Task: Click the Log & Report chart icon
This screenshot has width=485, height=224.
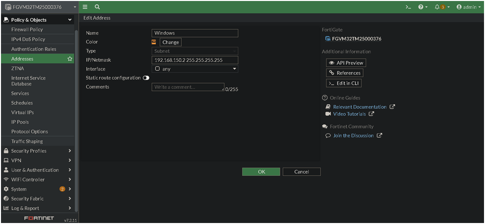Action: click(x=6, y=208)
